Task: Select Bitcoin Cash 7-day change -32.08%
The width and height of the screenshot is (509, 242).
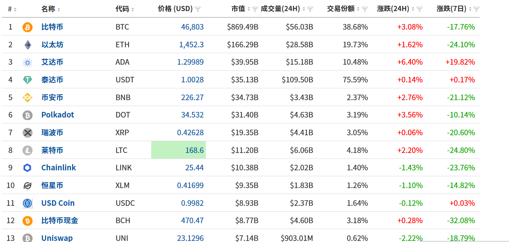Action: (461, 221)
